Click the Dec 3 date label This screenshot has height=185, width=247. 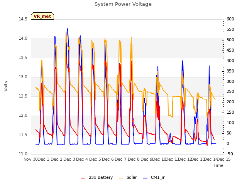click(x=69, y=159)
